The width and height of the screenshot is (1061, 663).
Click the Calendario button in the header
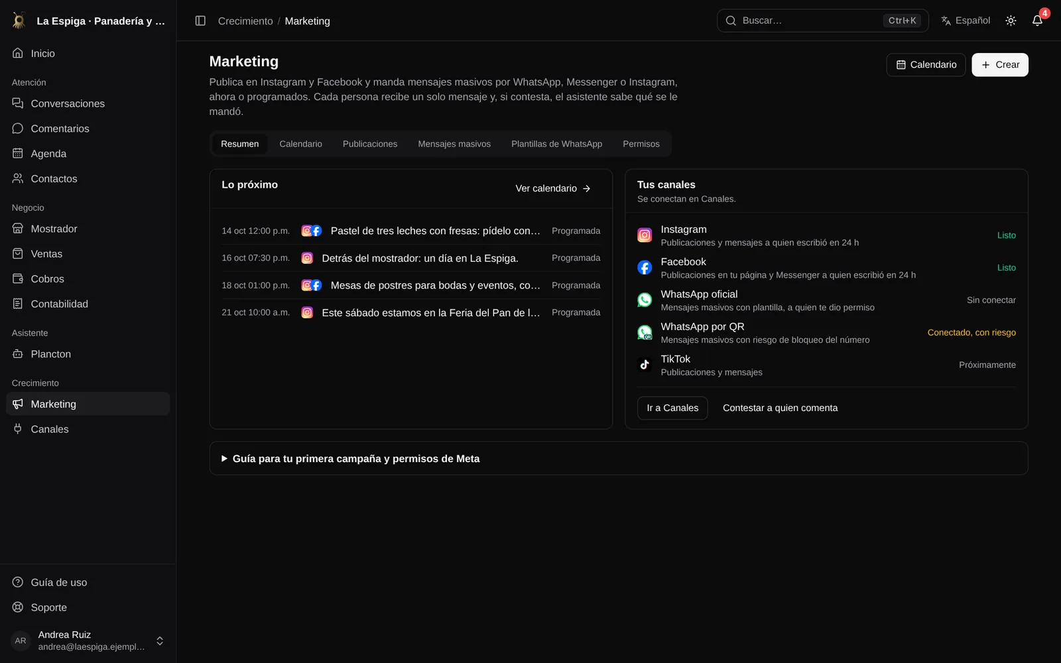click(926, 65)
